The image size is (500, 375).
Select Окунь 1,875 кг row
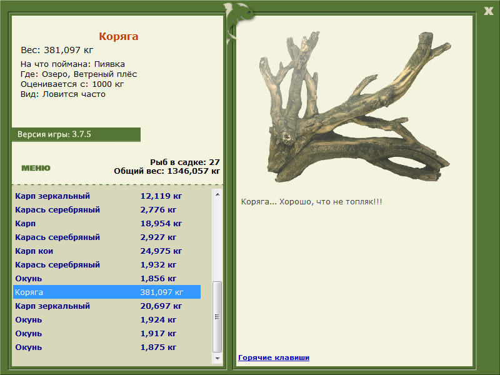coord(107,347)
